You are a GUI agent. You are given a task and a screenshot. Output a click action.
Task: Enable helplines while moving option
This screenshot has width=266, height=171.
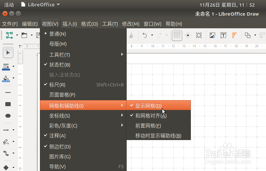pyautogui.click(x=159, y=136)
